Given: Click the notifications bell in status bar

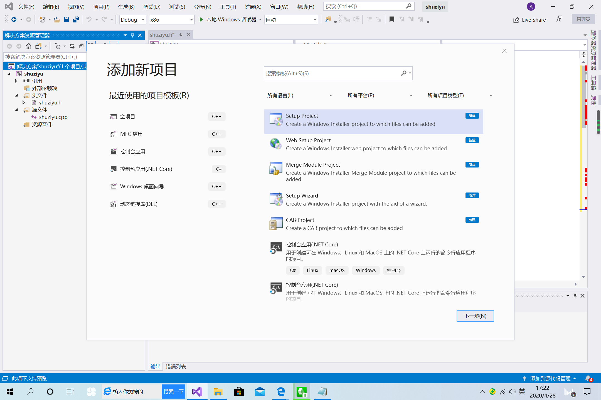Looking at the screenshot, I should click(x=588, y=378).
